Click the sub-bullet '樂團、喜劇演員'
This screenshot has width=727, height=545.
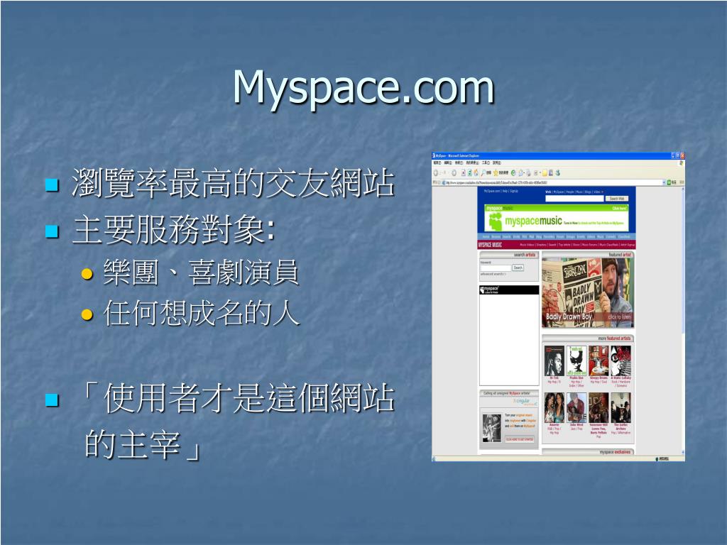(x=201, y=272)
